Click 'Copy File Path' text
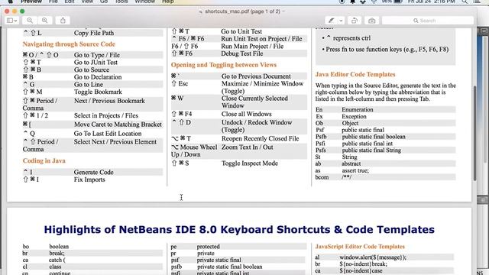The image size is (489, 275). click(x=94, y=33)
